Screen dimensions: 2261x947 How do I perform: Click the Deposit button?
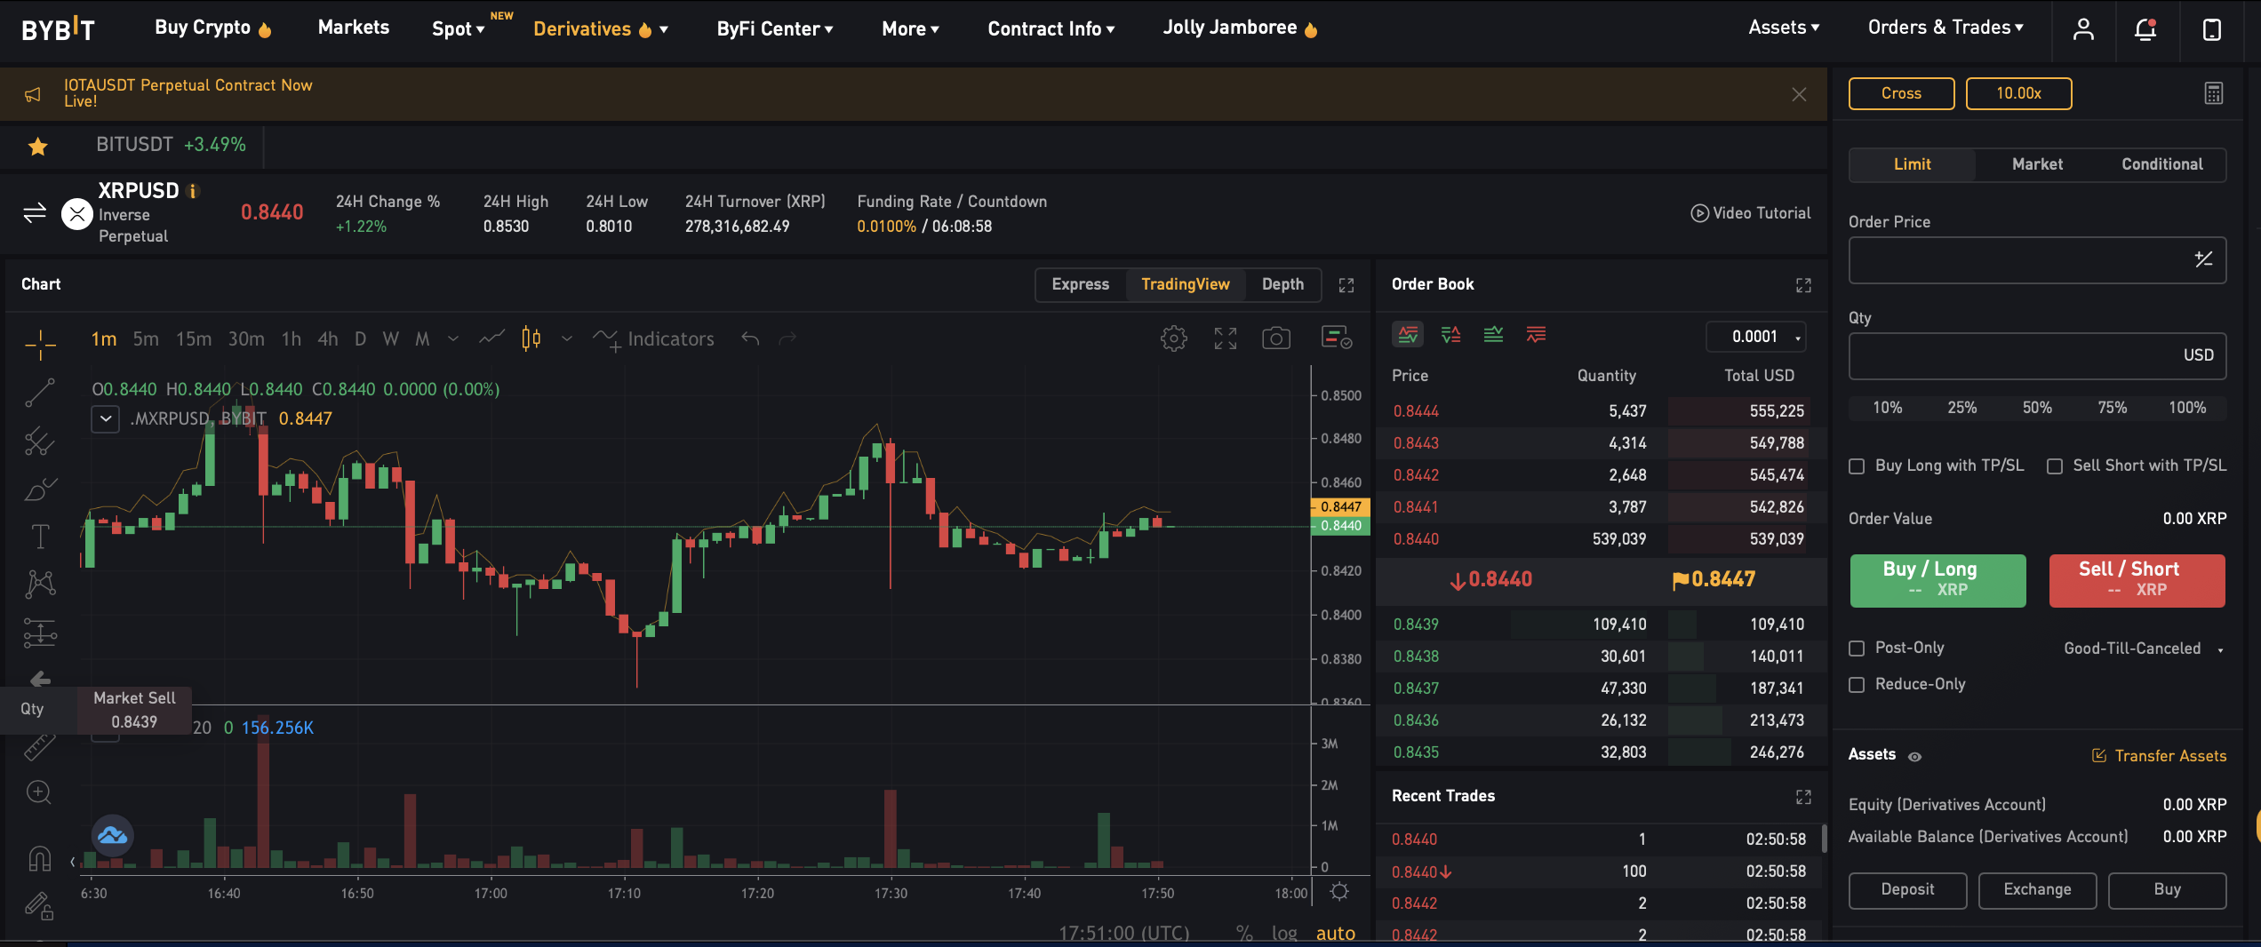(1907, 890)
